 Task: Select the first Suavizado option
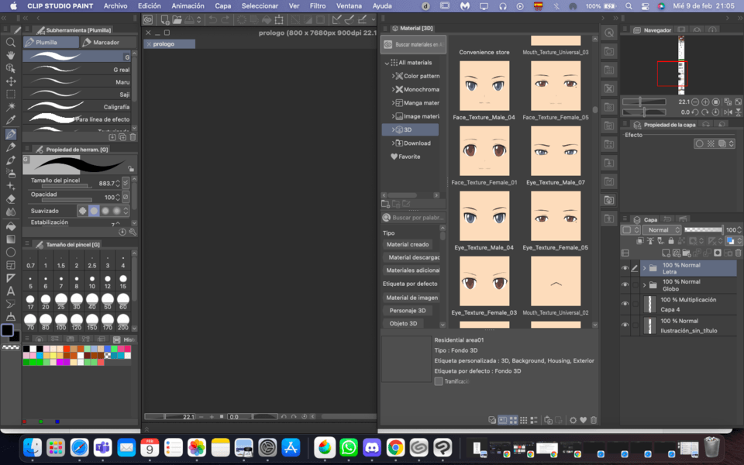click(x=83, y=211)
